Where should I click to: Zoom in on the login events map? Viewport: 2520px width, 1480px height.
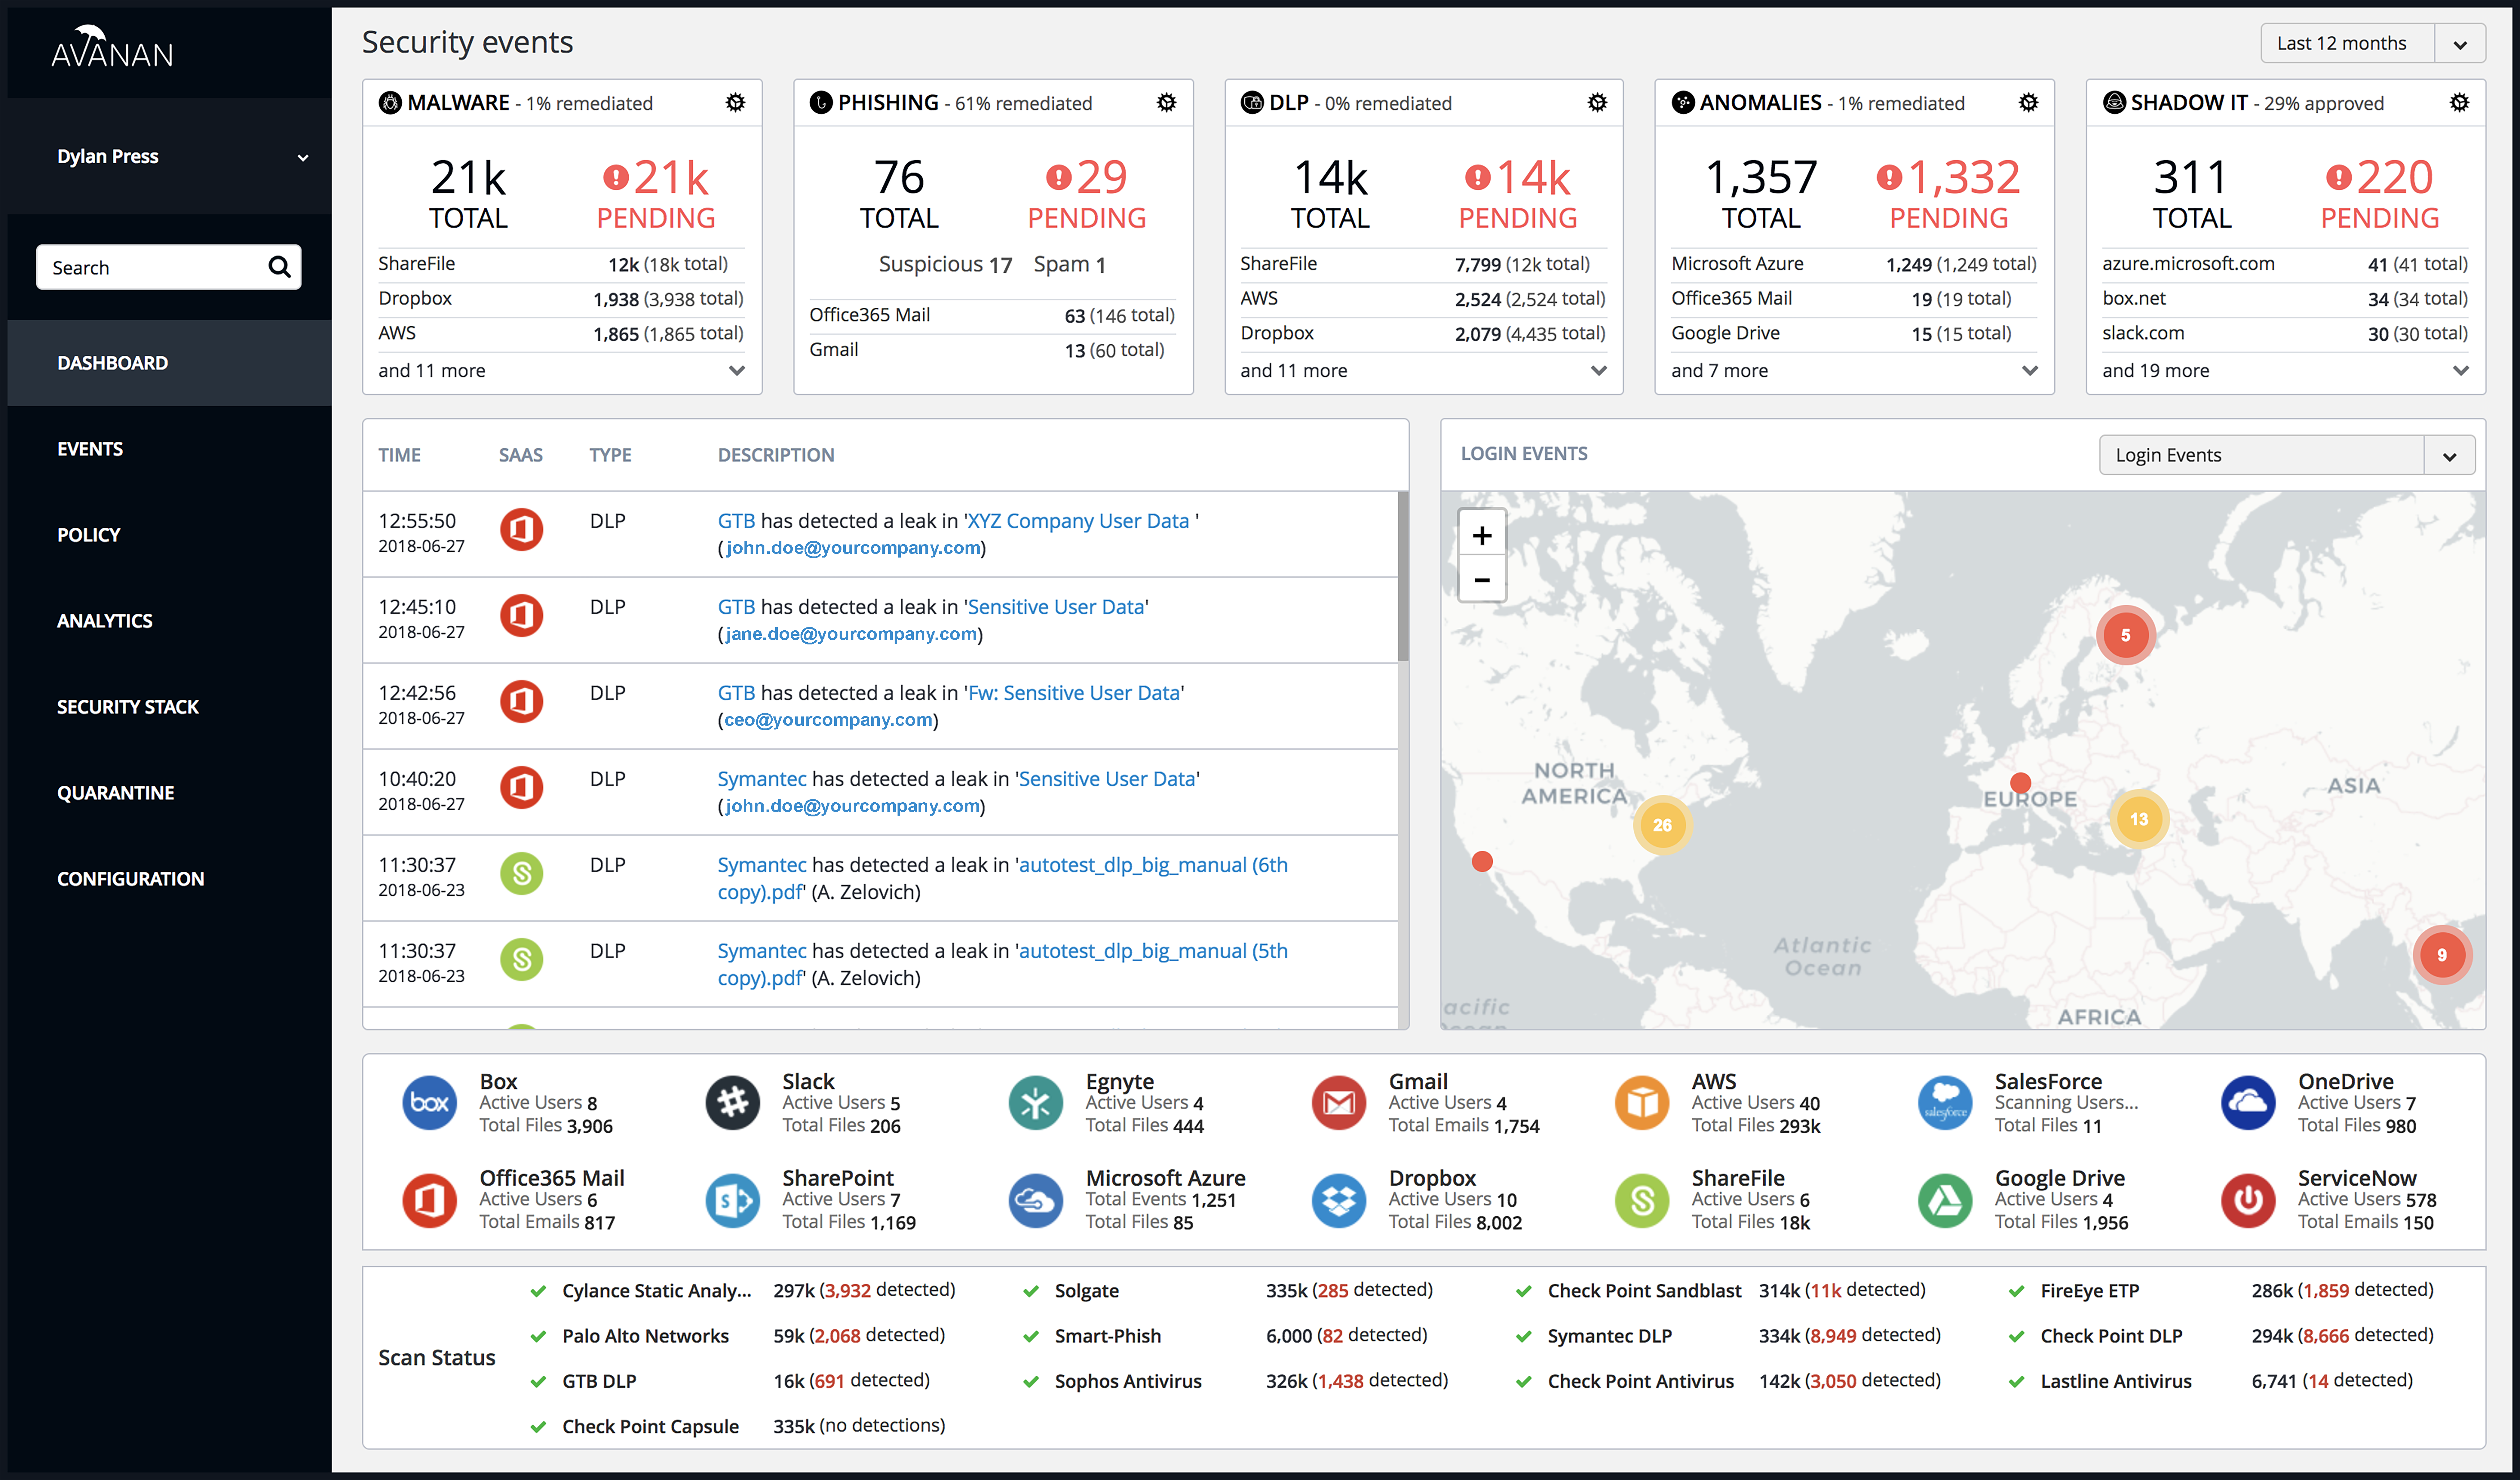coord(1482,535)
